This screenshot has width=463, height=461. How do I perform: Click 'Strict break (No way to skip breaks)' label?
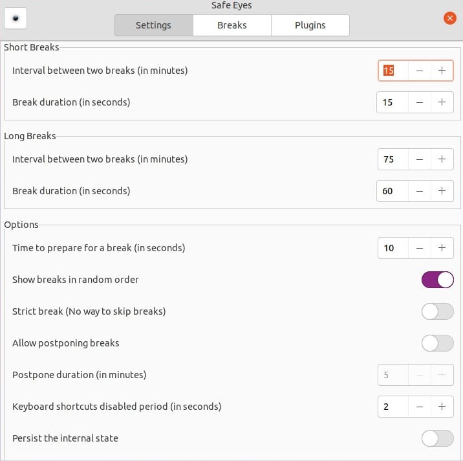(x=89, y=311)
